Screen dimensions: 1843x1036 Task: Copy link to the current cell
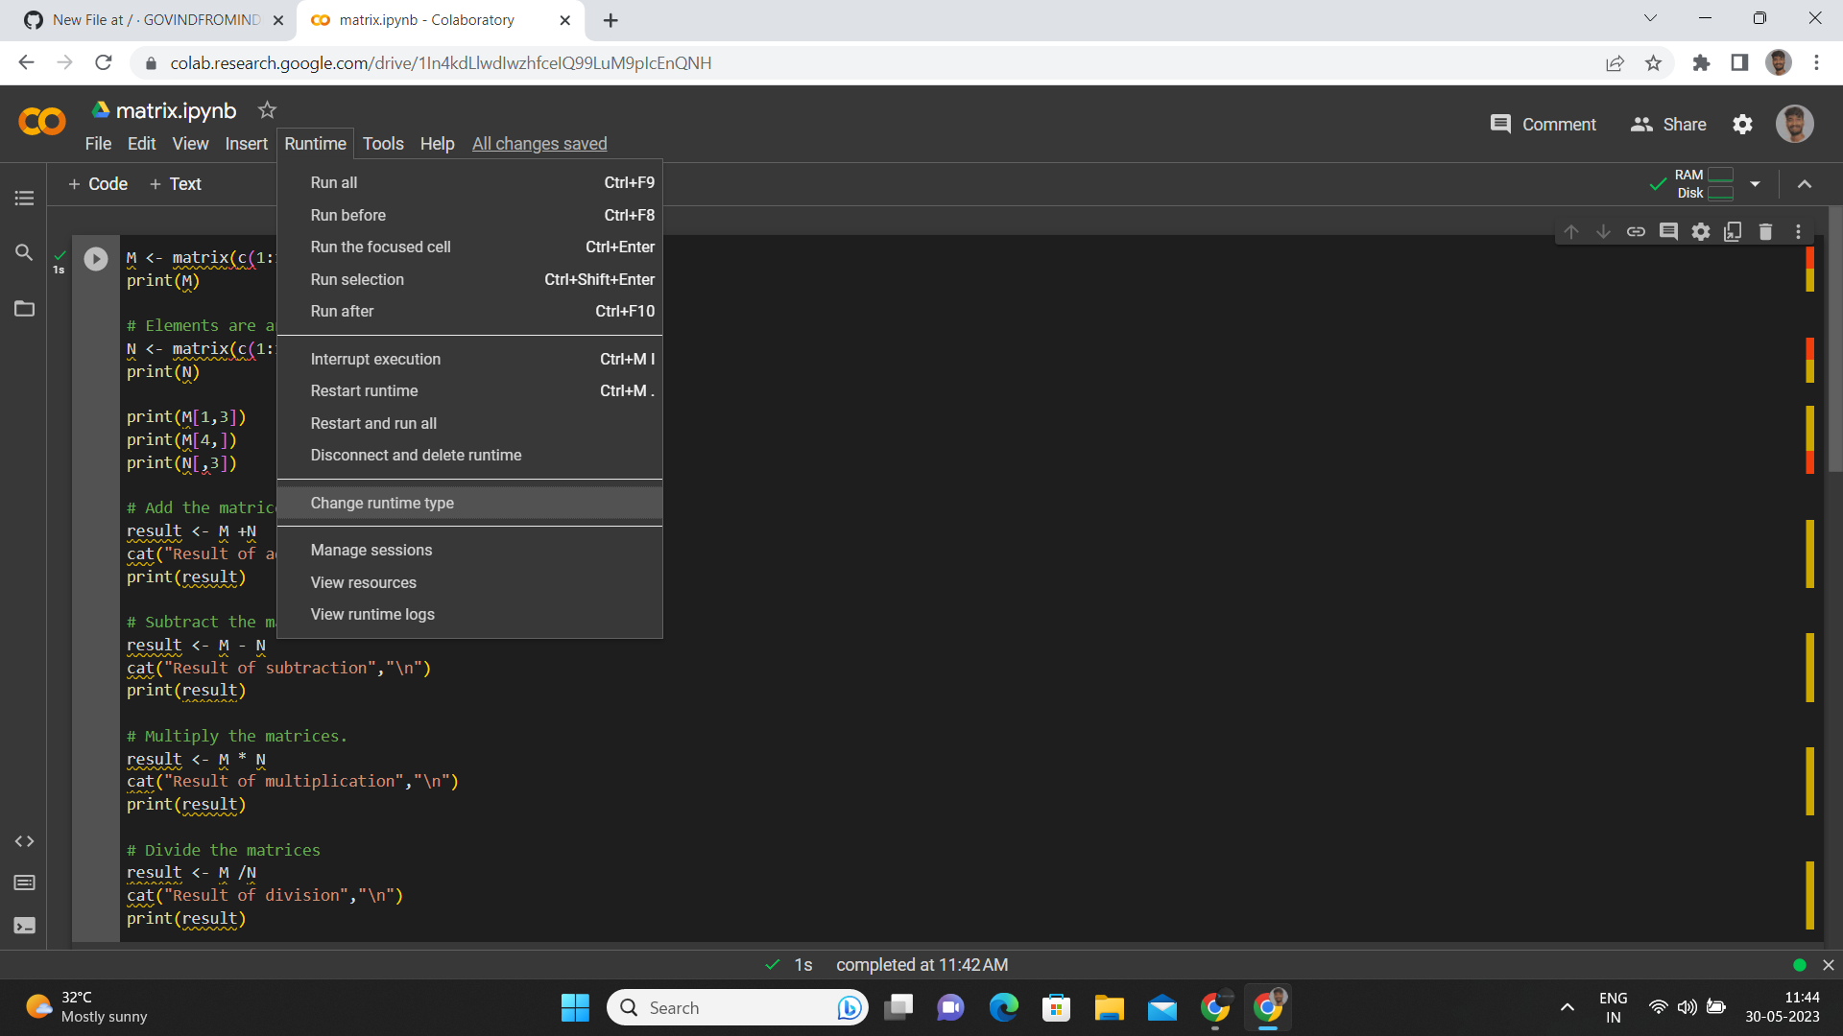point(1637,231)
